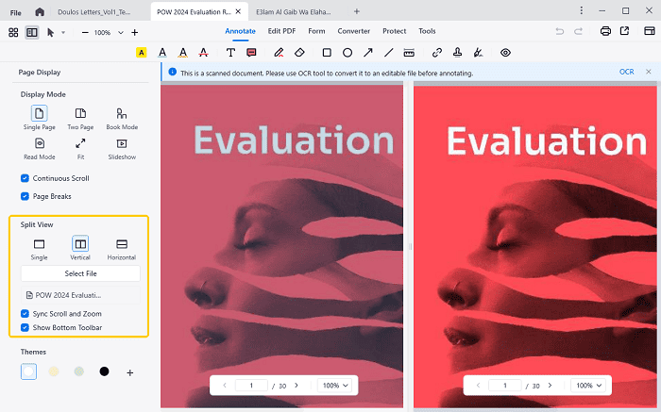Click the Select File button
This screenshot has width=661, height=412.
(x=80, y=273)
